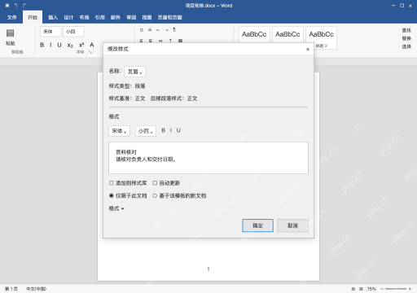This screenshot has height=293, width=417.
Task: Toggle Italic (I) inside the 修改样式 dialog
Action: 171,130
